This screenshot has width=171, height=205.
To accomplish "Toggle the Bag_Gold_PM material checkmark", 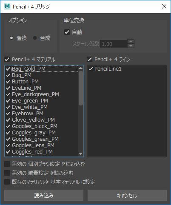I will (8, 69).
